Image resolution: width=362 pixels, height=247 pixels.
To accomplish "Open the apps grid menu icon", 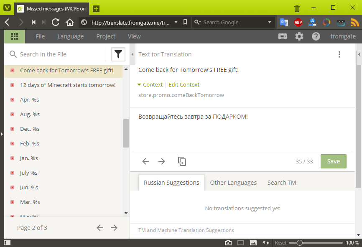I will [15, 36].
